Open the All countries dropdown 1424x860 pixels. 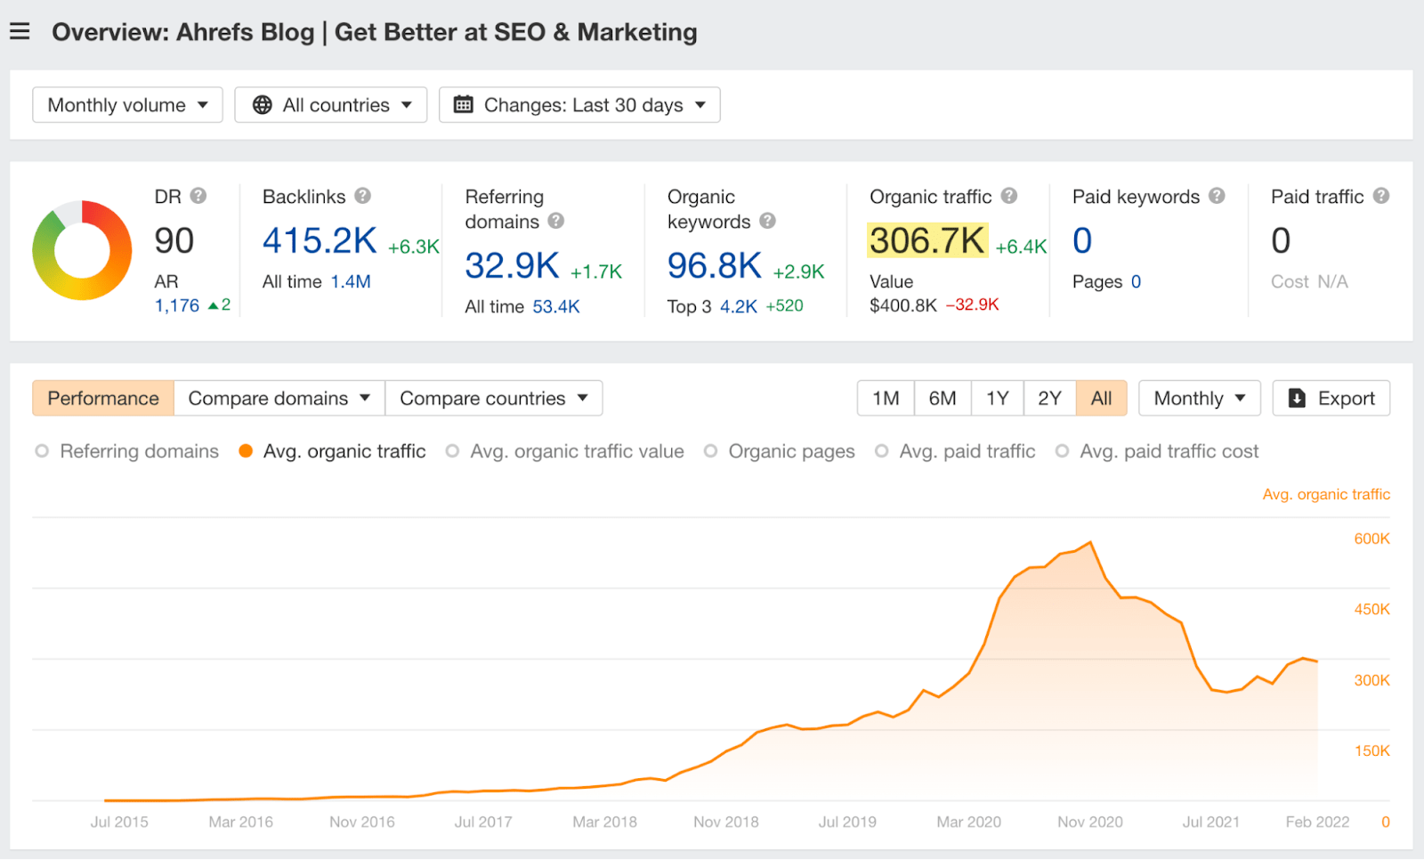[331, 105]
